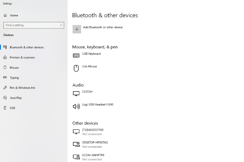Click the F22FDH monitor icon
Screen dimensions: 244x162
click(76, 94)
